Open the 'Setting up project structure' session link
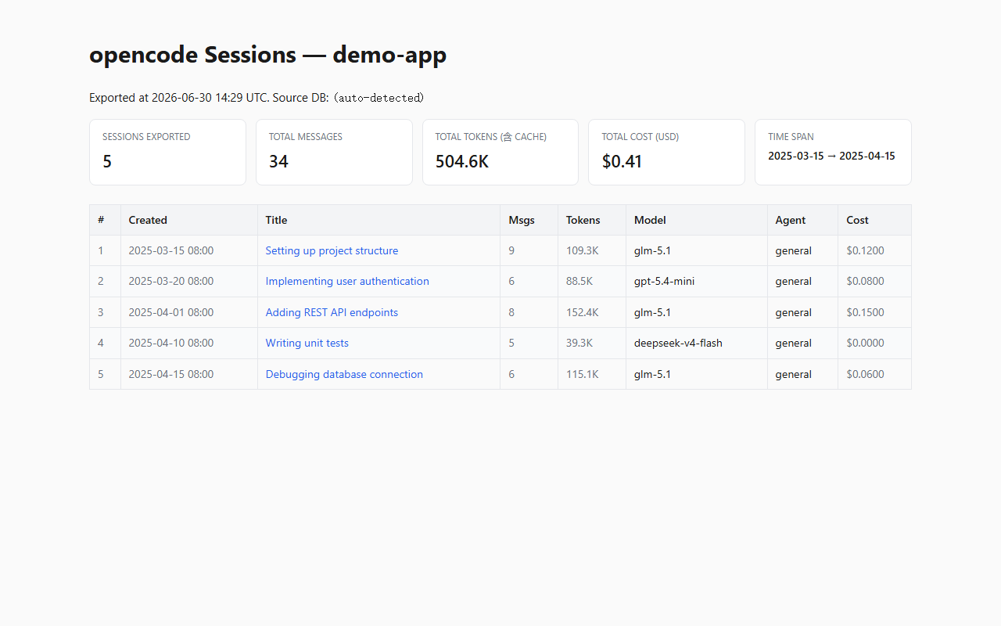Viewport: 1001px width, 626px height. 332,250
